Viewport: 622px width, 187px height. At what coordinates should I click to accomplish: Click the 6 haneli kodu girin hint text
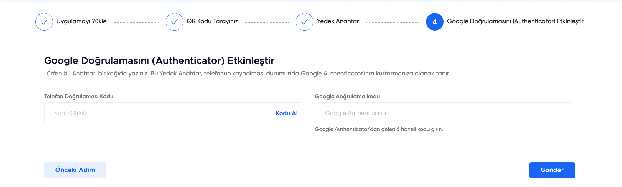[379, 129]
